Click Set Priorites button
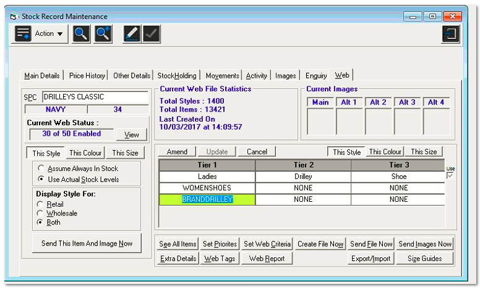Viewport: 480px width, 292px height. point(220,244)
